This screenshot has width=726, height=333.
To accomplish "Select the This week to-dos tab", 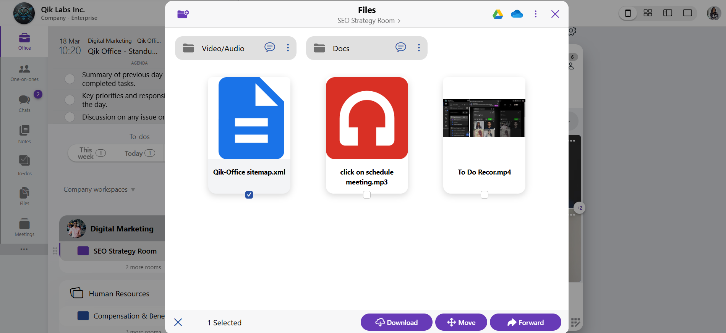I will [x=92, y=153].
